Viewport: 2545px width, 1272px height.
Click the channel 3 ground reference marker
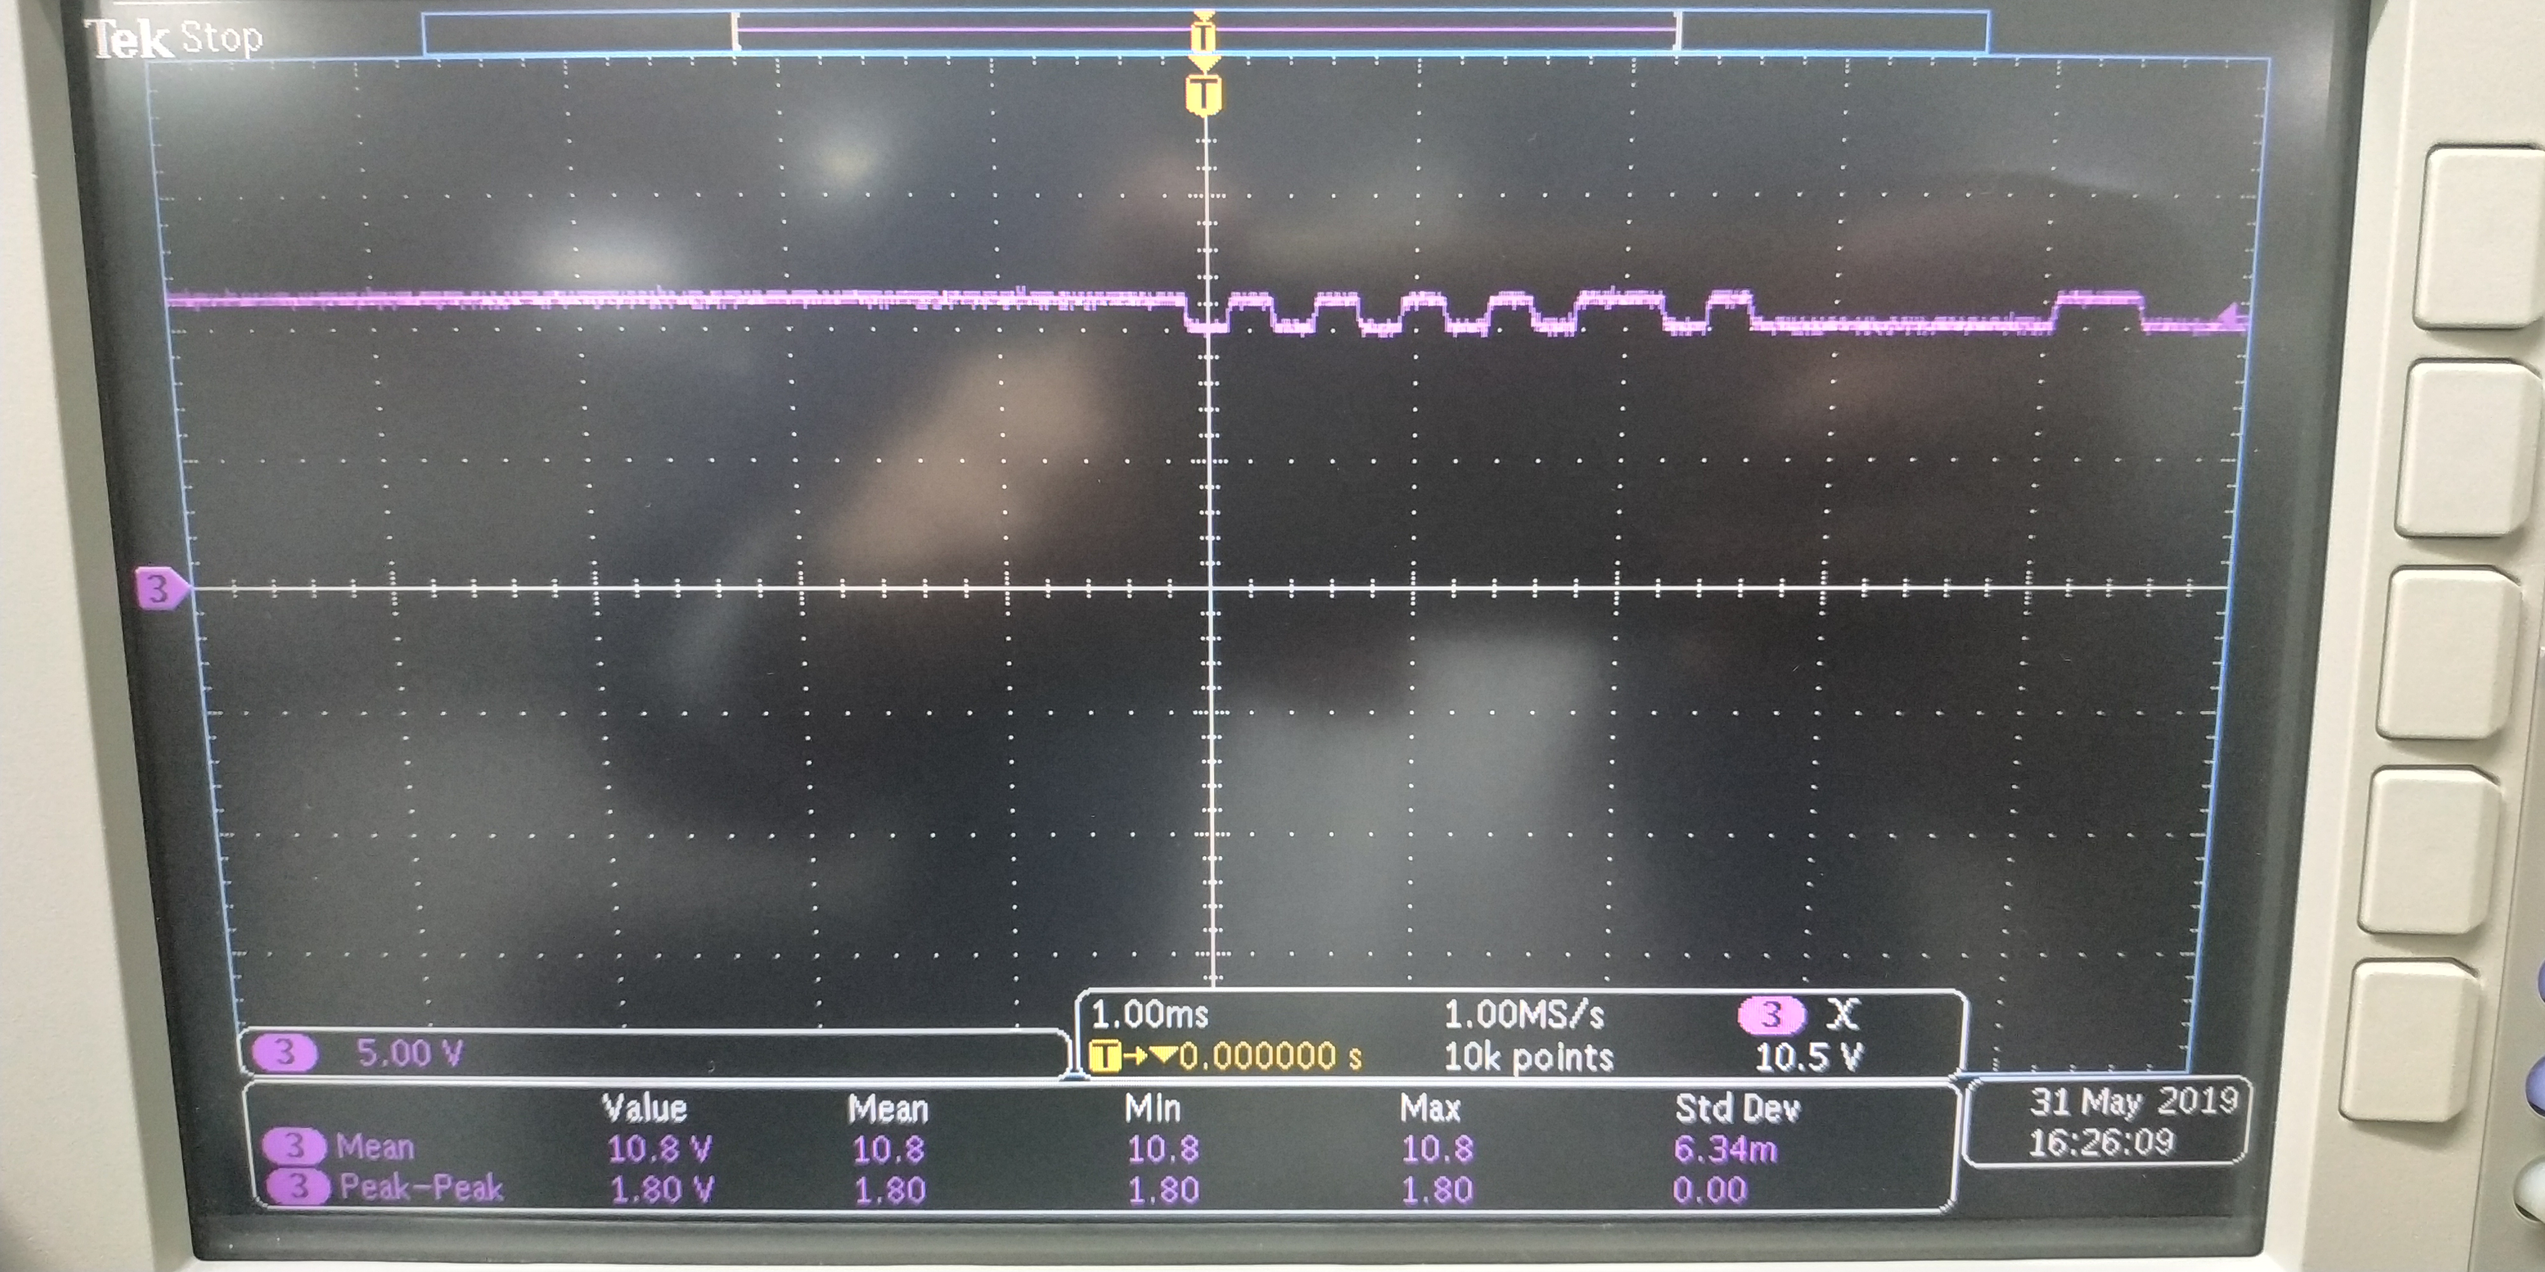pyautogui.click(x=158, y=588)
